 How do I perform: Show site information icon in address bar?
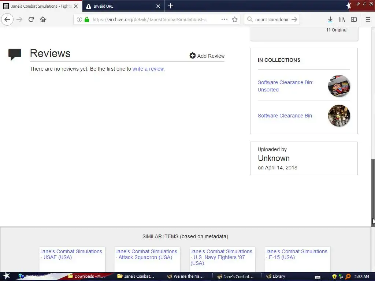(79, 19)
